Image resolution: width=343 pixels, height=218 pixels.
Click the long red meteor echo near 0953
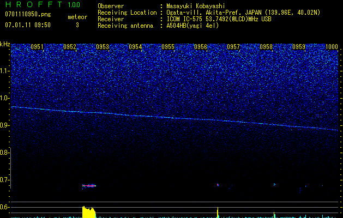point(89,186)
